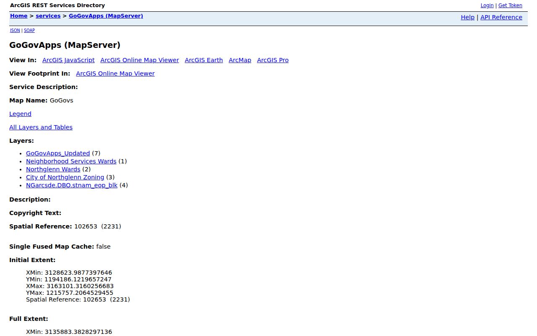Go to Home in the breadcrumb
The image size is (537, 336).
pos(19,16)
